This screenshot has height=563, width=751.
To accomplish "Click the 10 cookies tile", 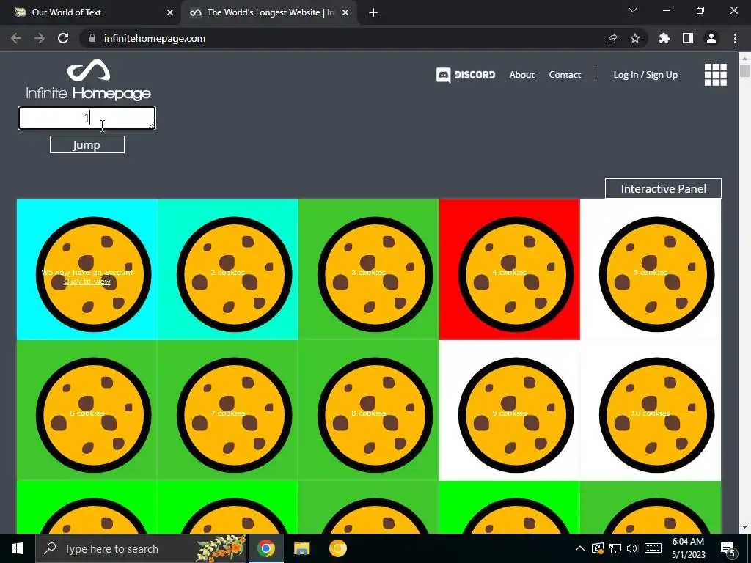I will pos(651,411).
